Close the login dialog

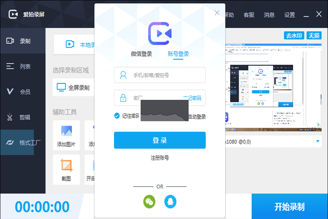point(217,13)
